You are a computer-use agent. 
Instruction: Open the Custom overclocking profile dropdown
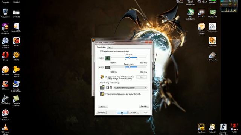pyautogui.click(x=130, y=88)
